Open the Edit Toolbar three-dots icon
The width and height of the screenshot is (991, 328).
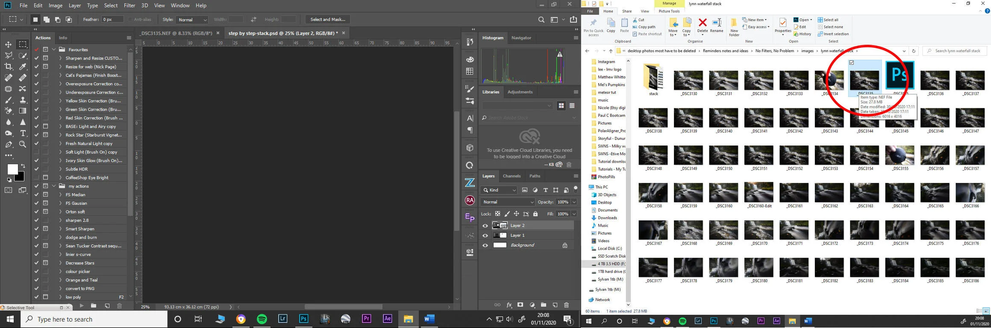point(9,156)
